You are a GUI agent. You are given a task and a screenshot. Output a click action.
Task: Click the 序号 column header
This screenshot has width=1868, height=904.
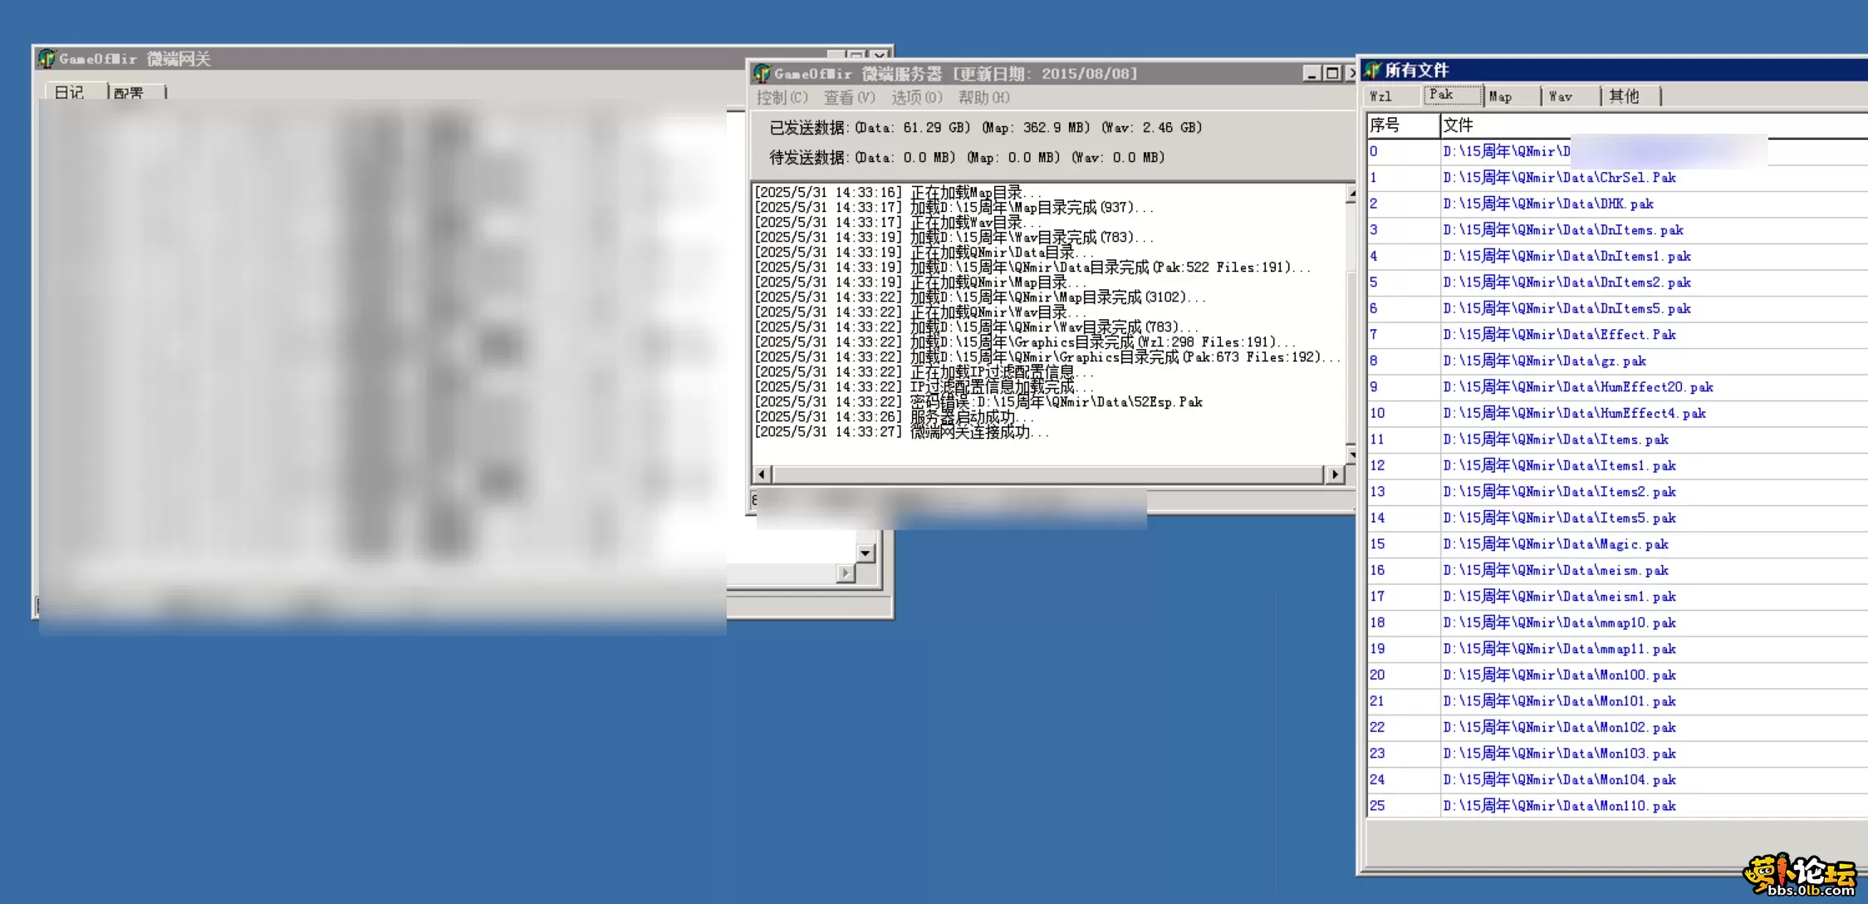tap(1402, 125)
